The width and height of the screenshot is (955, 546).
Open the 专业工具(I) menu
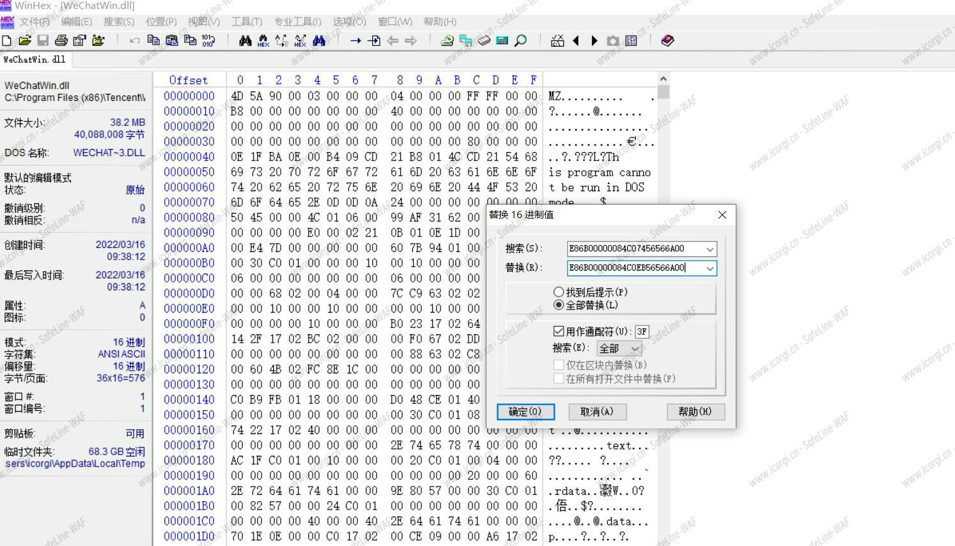click(298, 22)
